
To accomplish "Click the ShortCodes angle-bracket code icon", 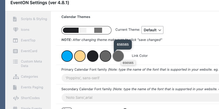I will 16,98.
